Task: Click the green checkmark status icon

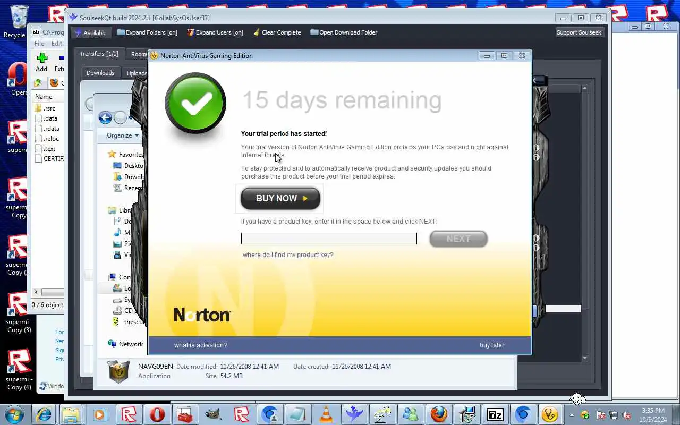Action: coord(195,104)
